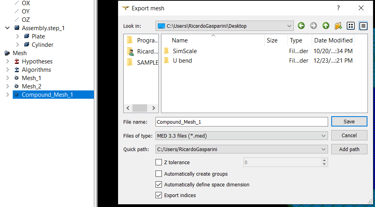Go to parent directory icon

pyautogui.click(x=326, y=26)
